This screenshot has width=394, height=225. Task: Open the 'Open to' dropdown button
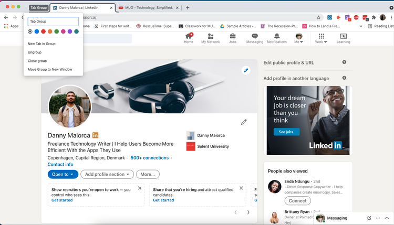coord(63,174)
